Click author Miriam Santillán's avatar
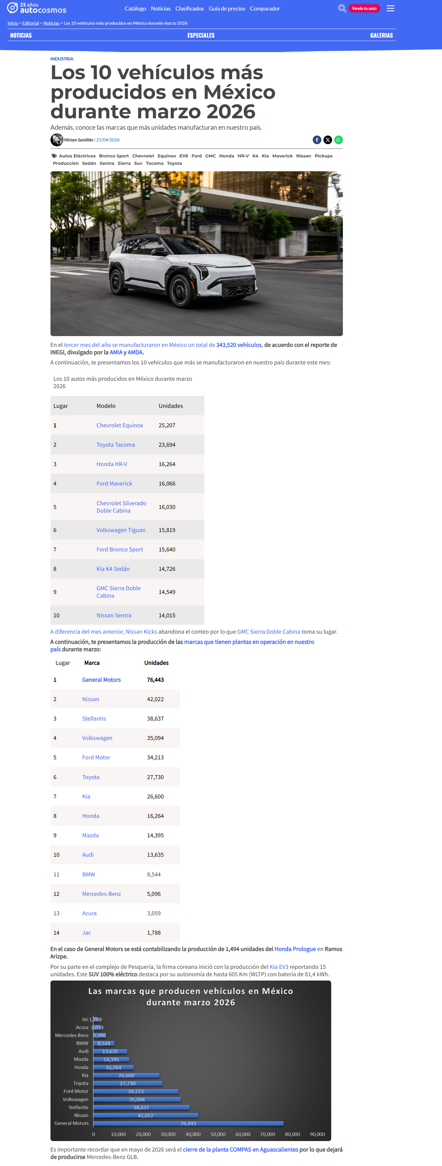This screenshot has height=1166, width=442. 57,140
